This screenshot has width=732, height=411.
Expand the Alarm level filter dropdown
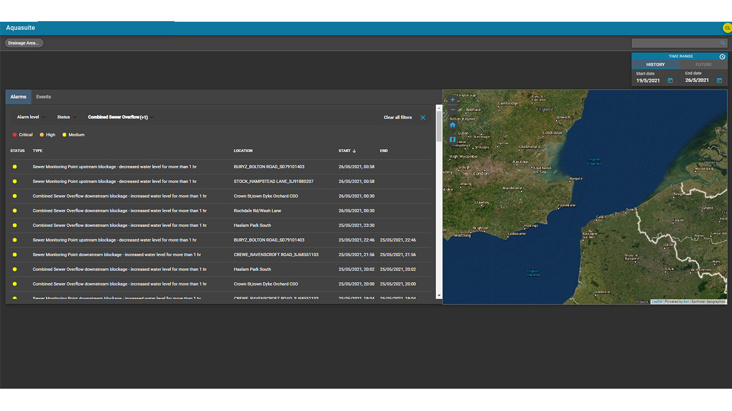pyautogui.click(x=31, y=117)
